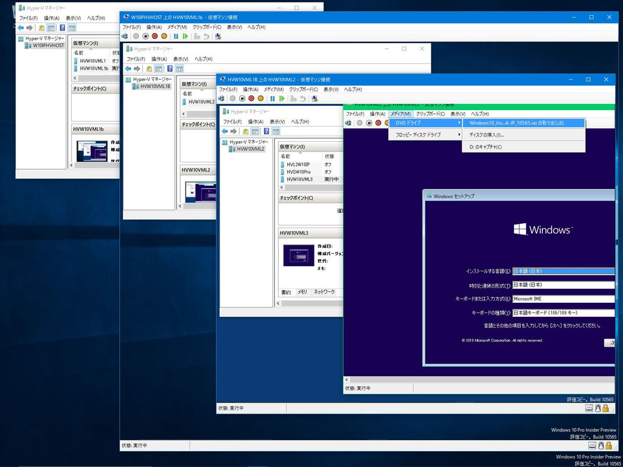Click red Shut Down icon in HVW10VML2 connection toolbar

pos(251,99)
